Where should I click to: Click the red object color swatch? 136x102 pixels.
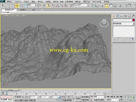click(x=134, y=20)
